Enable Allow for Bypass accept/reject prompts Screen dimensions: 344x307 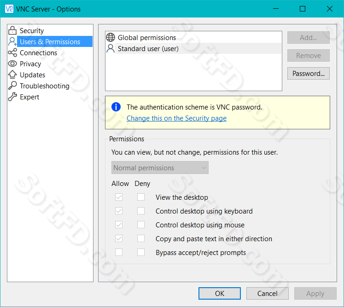click(119, 252)
